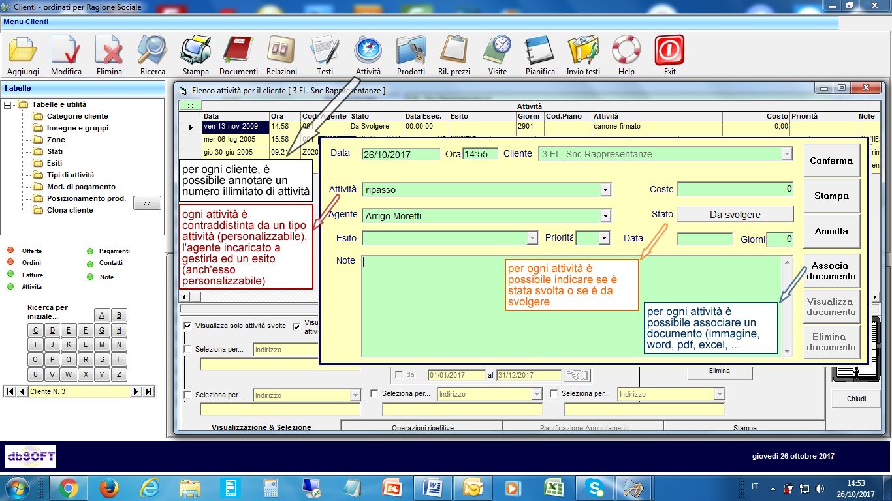Toggle Visualizza solo attività svolte checkbox
This screenshot has width=892, height=501.
click(188, 326)
